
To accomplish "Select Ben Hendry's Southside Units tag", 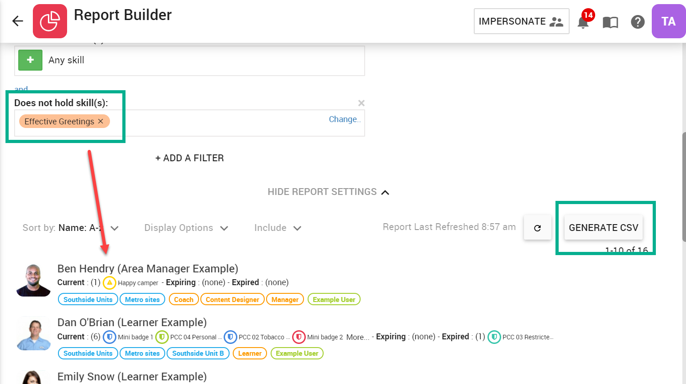I will click(88, 299).
